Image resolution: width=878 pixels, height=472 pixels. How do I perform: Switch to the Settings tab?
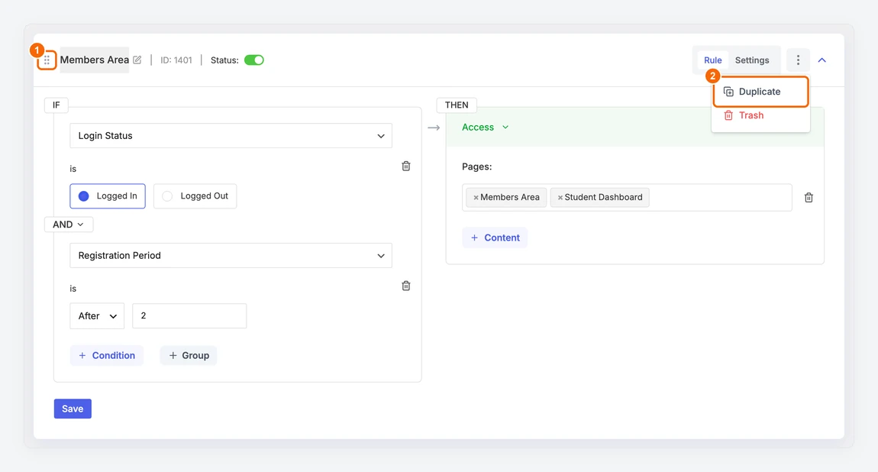pos(752,60)
